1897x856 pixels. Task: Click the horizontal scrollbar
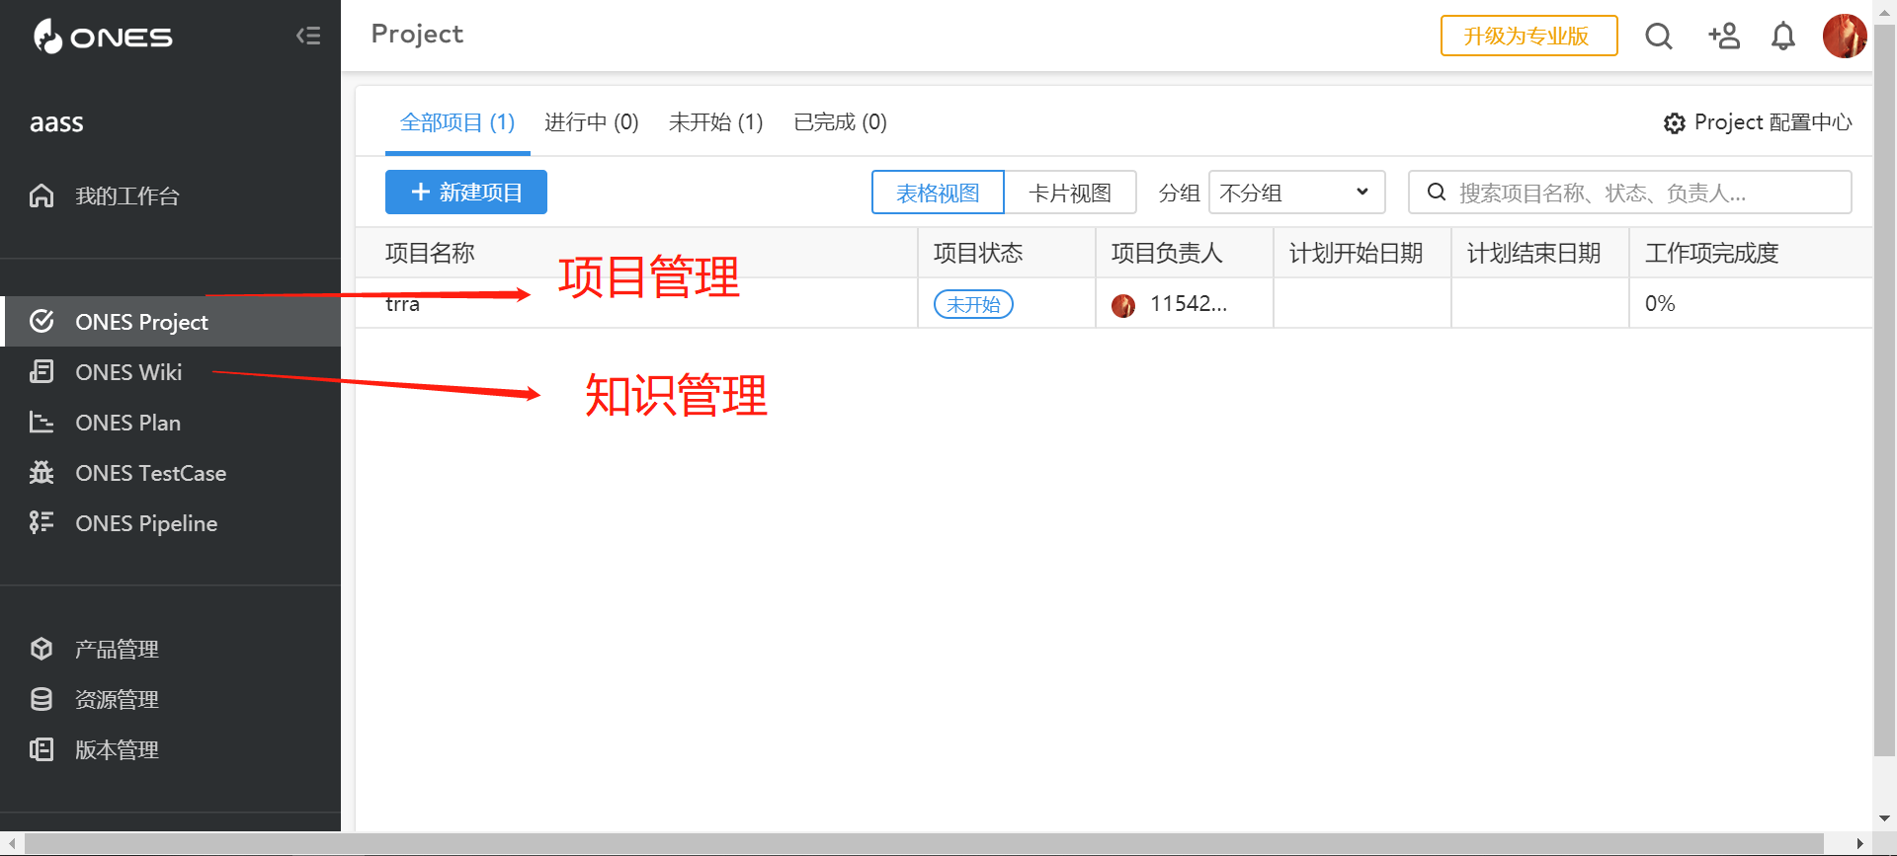tap(924, 843)
